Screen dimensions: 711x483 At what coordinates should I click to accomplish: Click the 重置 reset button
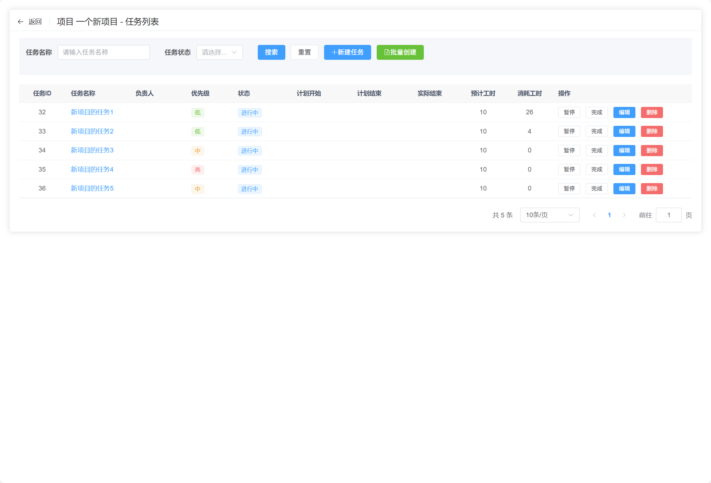tap(305, 52)
